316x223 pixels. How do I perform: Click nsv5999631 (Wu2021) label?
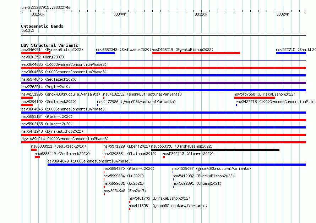[124, 183]
